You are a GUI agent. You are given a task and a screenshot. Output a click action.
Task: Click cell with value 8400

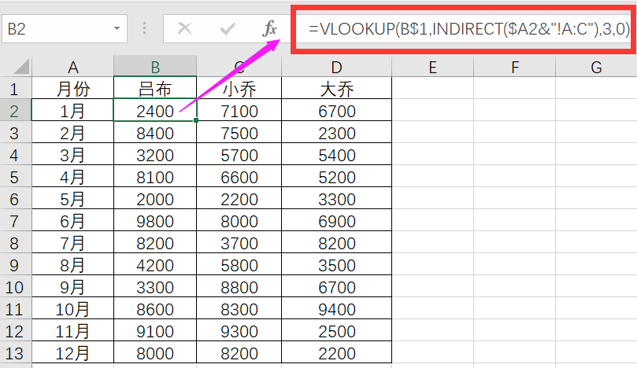click(155, 133)
